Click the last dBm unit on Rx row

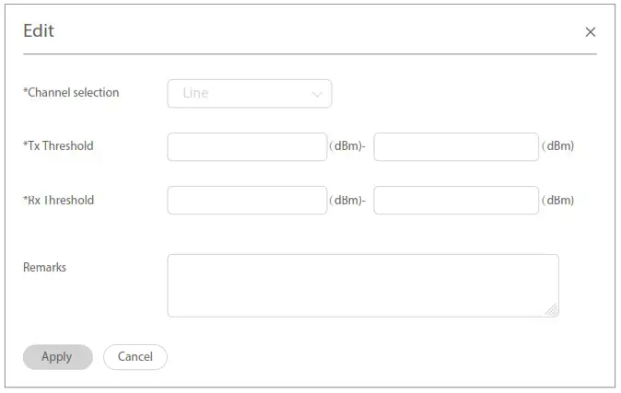tap(558, 201)
